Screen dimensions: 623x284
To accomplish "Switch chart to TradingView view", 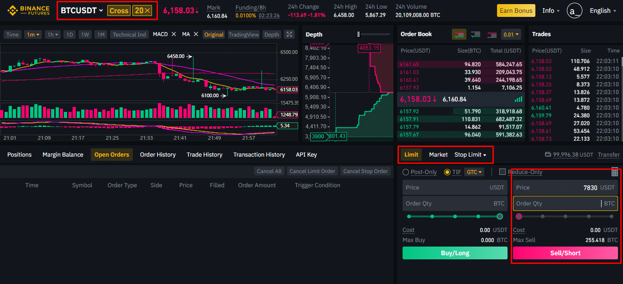I will point(244,34).
